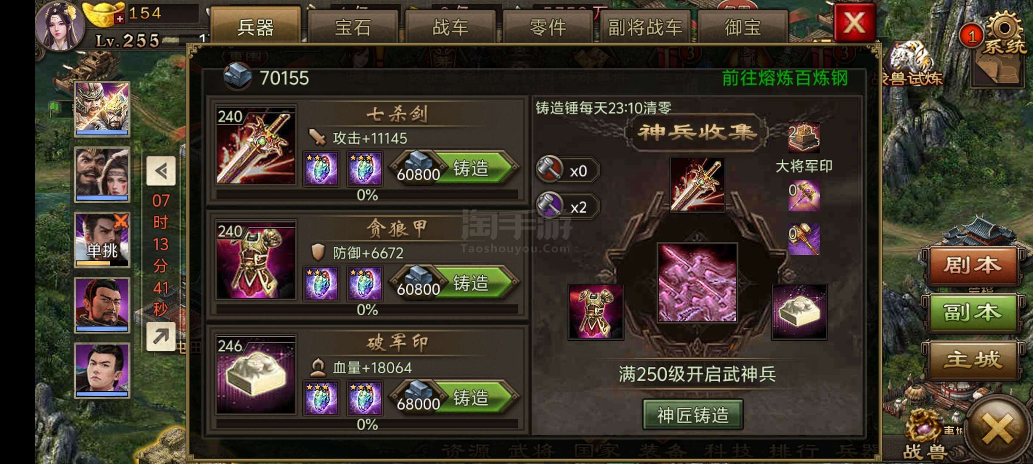Follow the 前往熔炼百炼钢 link
Screen dimensions: 1033x464
[x=785, y=78]
